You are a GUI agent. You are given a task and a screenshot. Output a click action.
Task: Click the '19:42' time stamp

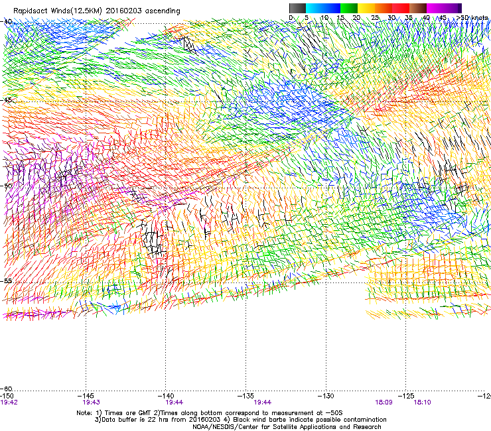pos(9,402)
